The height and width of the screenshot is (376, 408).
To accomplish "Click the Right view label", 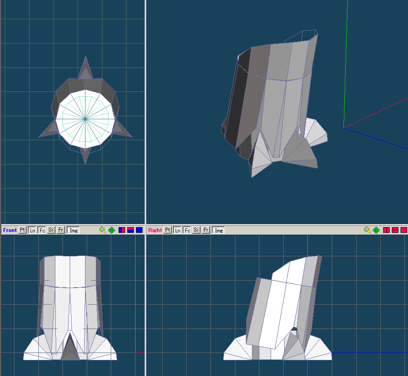I will coord(155,230).
